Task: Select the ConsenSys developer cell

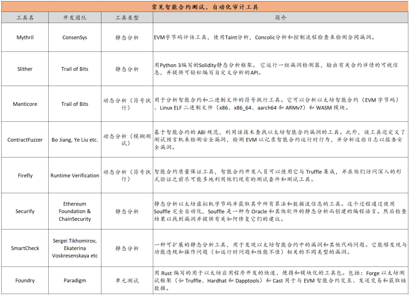Action: click(74, 37)
